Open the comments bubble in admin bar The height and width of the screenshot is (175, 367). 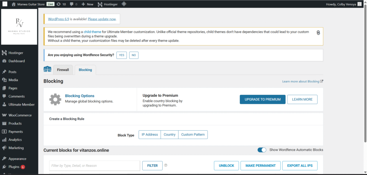[72, 4]
